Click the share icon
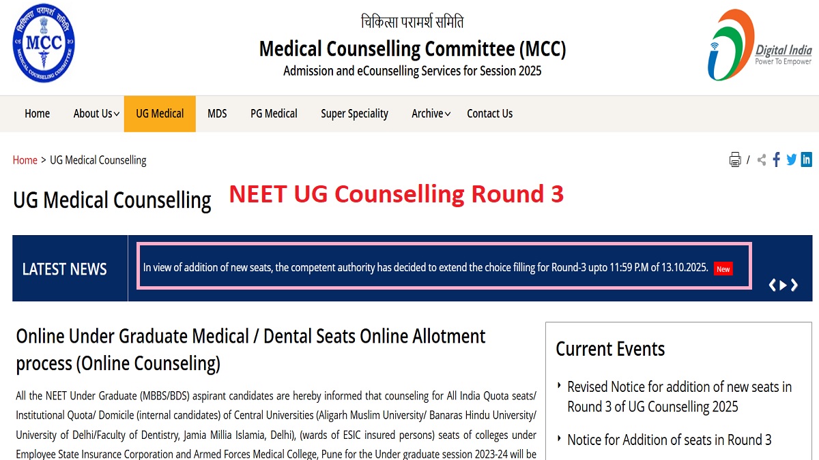Viewport: 819px width, 460px height. pyautogui.click(x=762, y=160)
